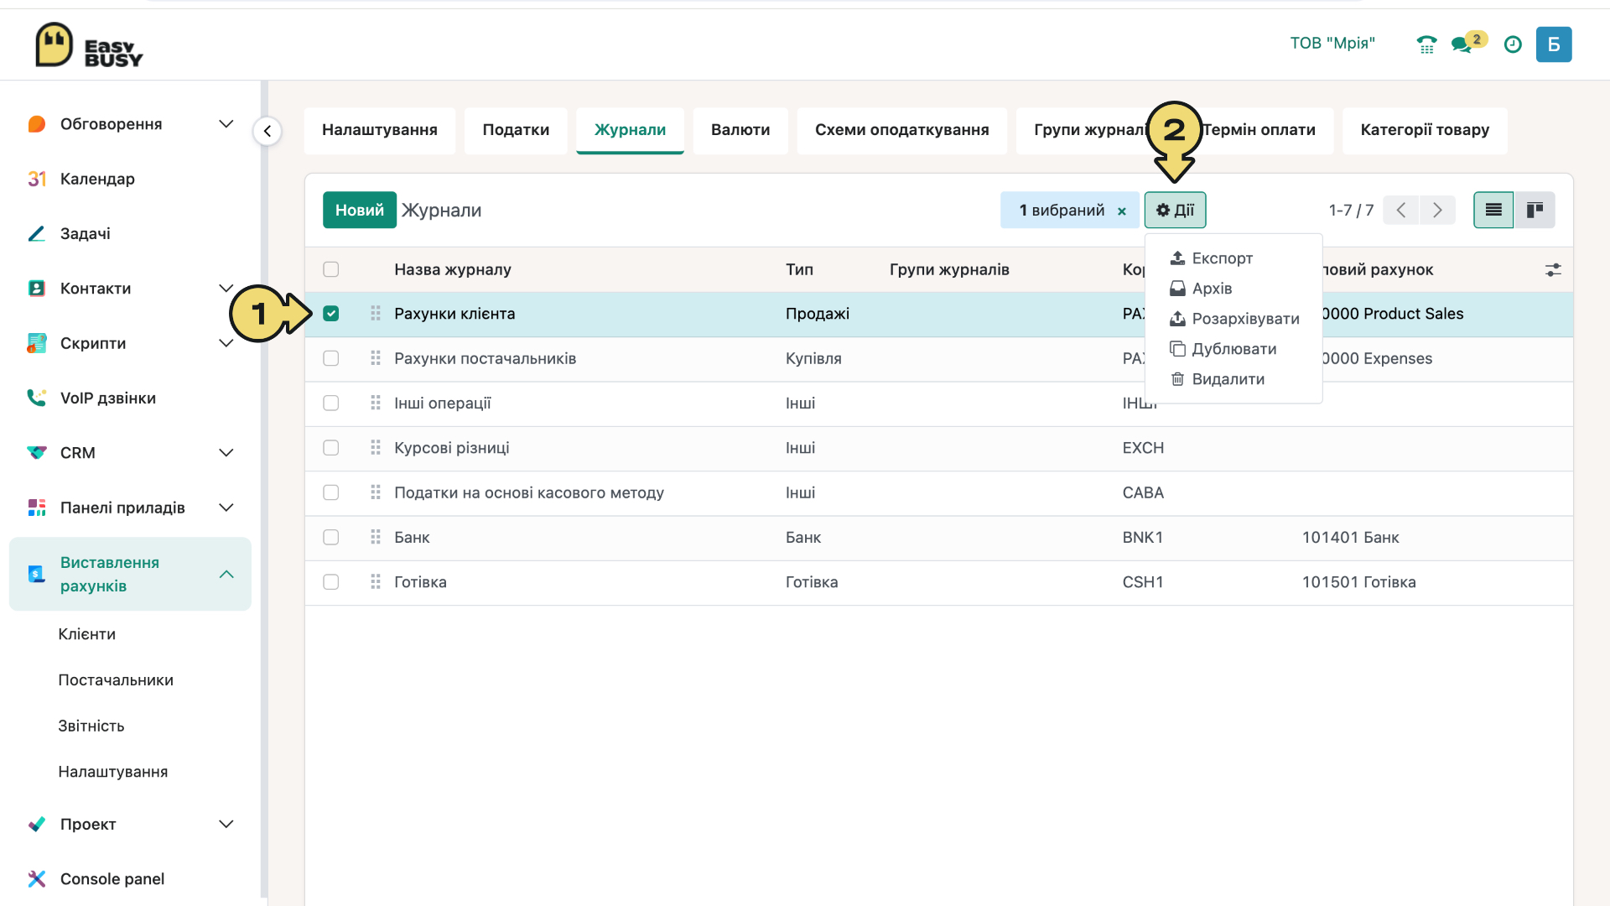Open Календар from sidebar
This screenshot has width=1610, height=906.
click(97, 179)
